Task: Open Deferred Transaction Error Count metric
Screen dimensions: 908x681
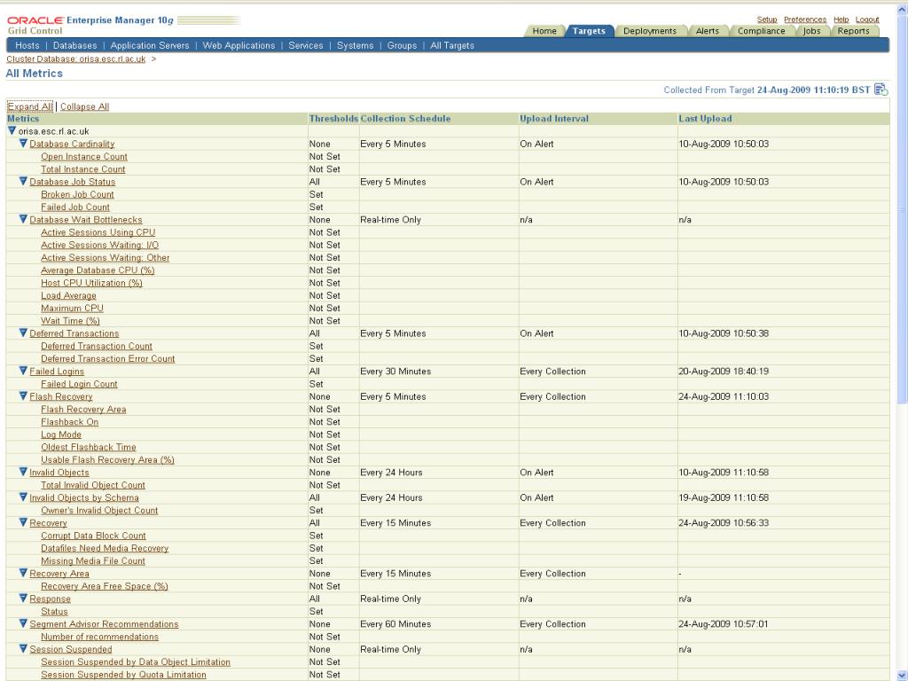Action: click(107, 358)
